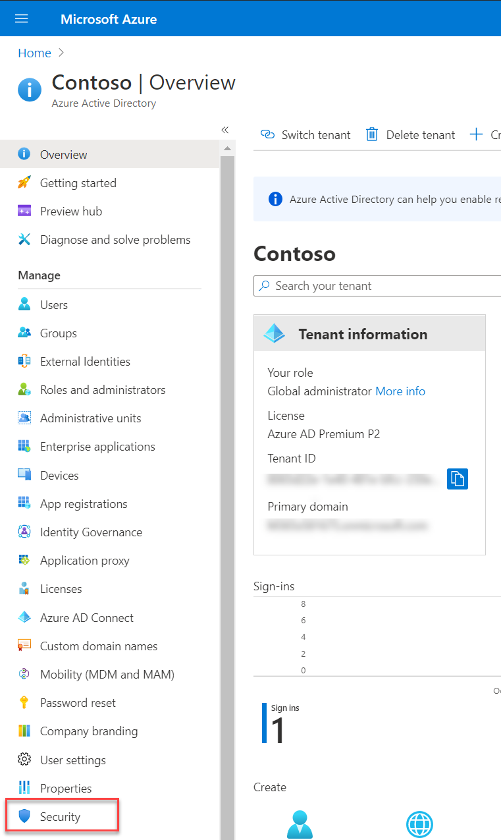Click the Tenant information card header

click(x=369, y=333)
